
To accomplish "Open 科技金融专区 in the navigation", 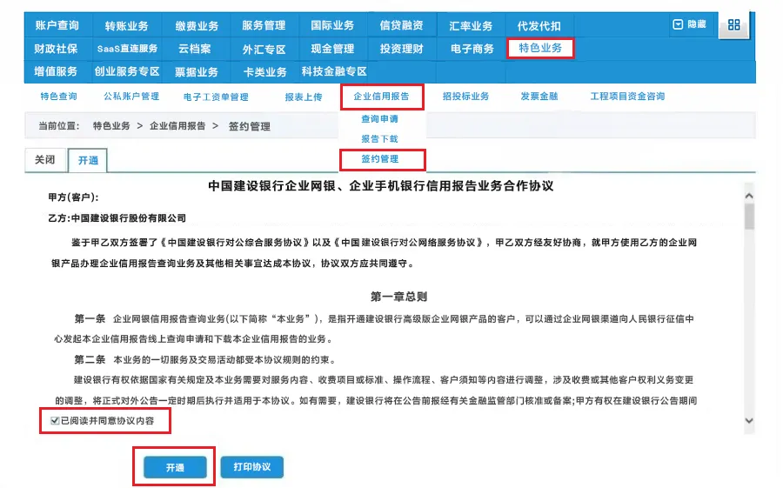I will pyautogui.click(x=334, y=71).
